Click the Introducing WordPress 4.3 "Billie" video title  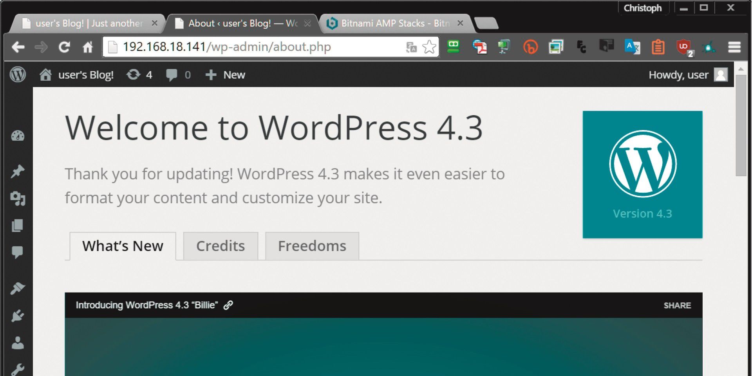(147, 305)
